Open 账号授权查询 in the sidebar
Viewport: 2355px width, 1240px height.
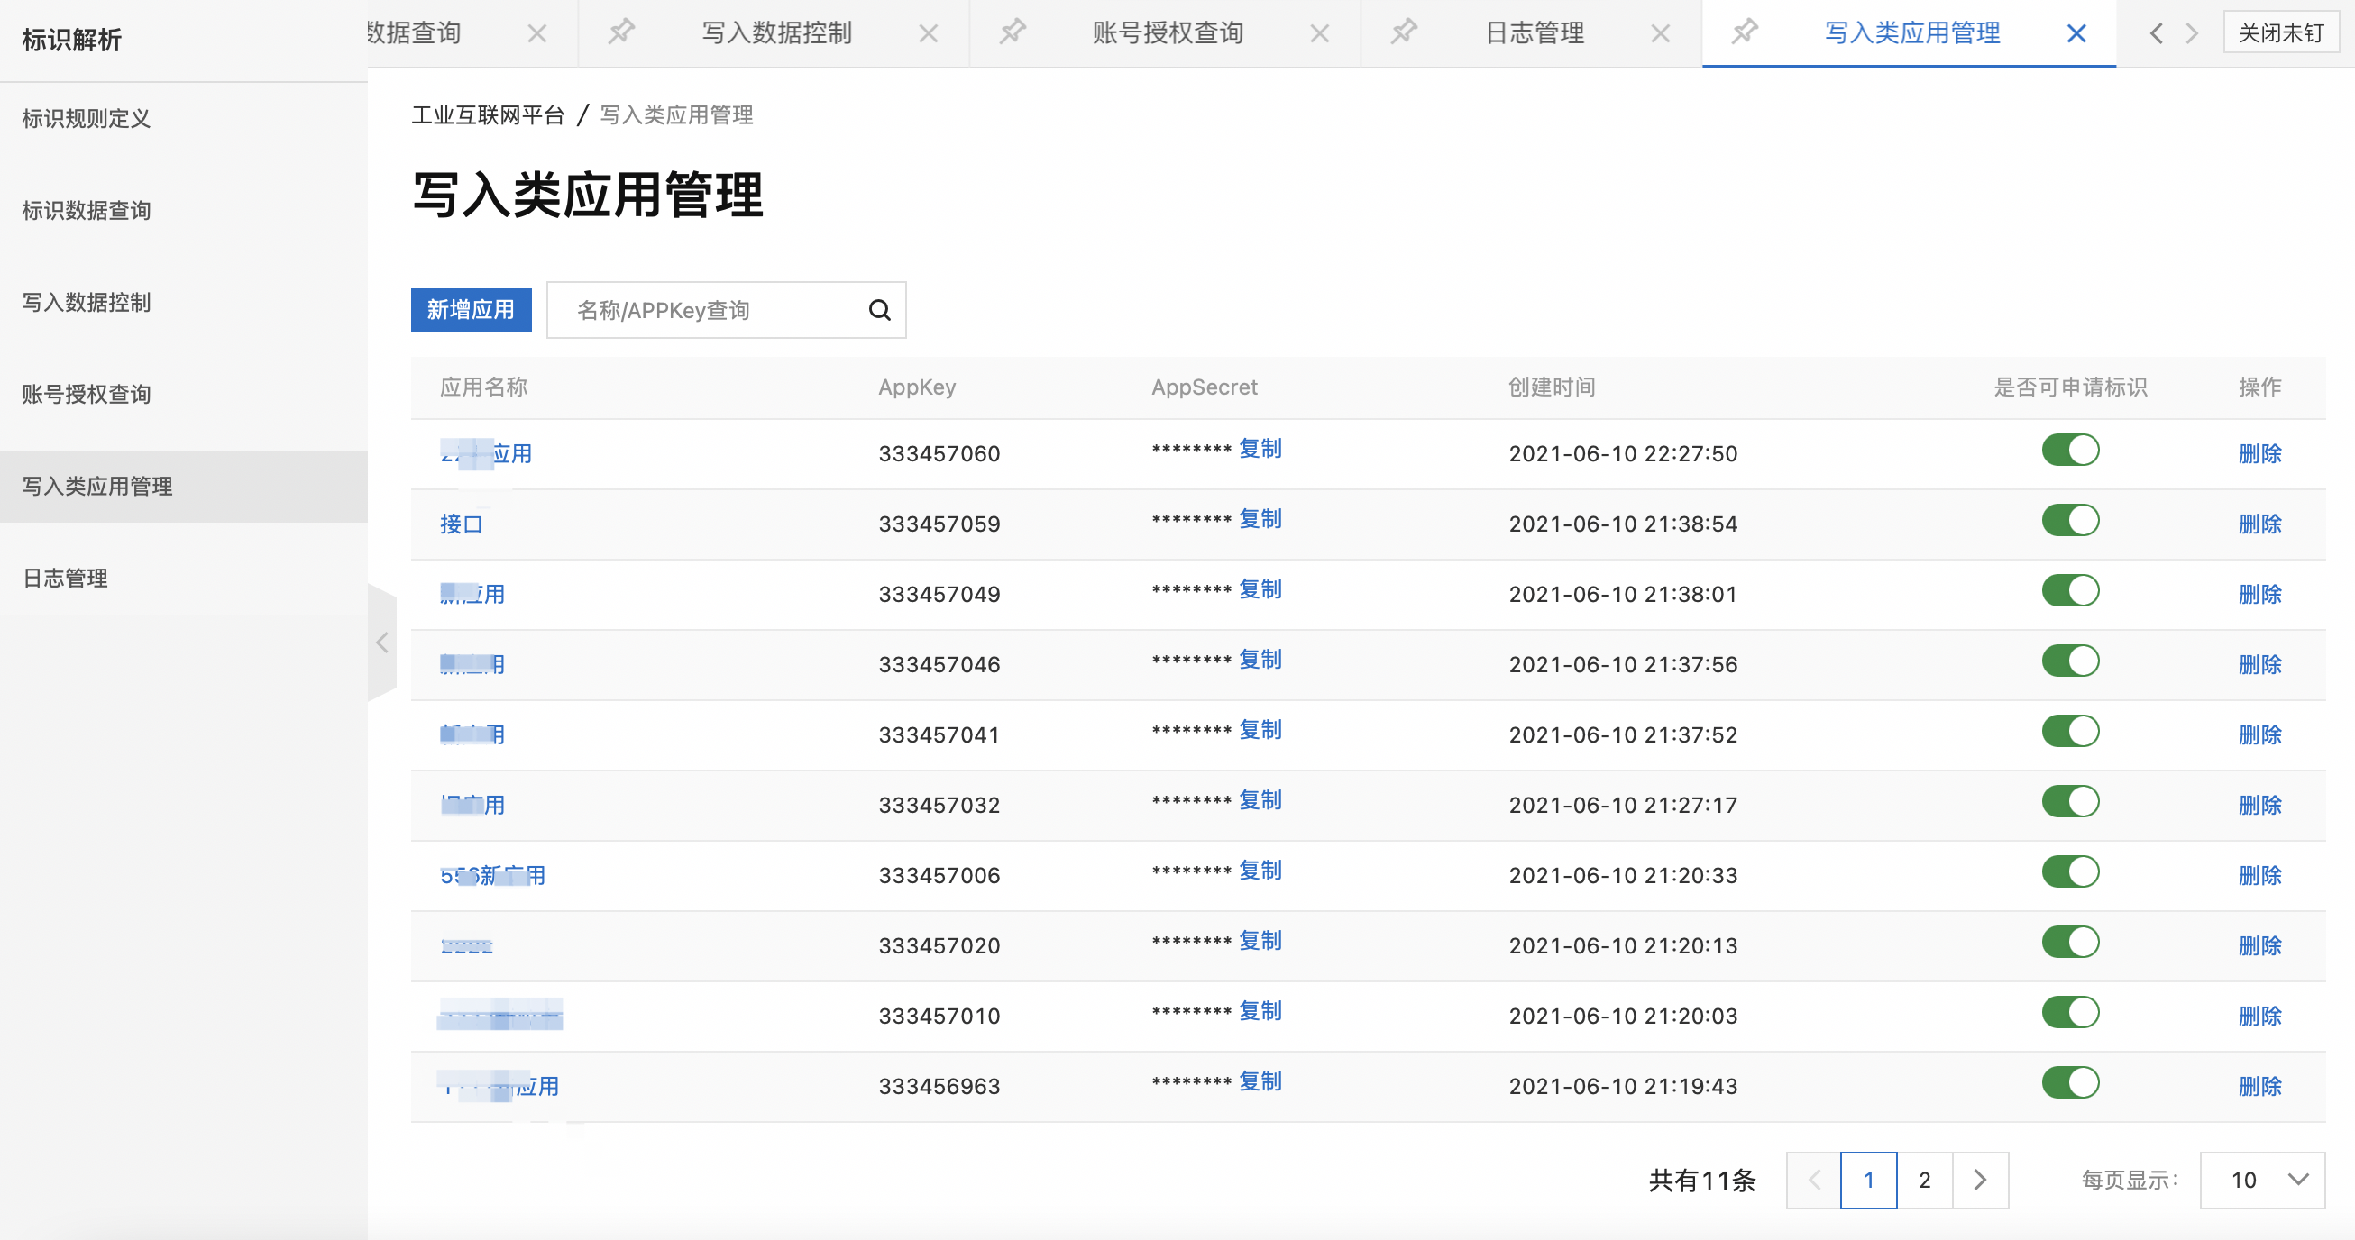pos(183,395)
